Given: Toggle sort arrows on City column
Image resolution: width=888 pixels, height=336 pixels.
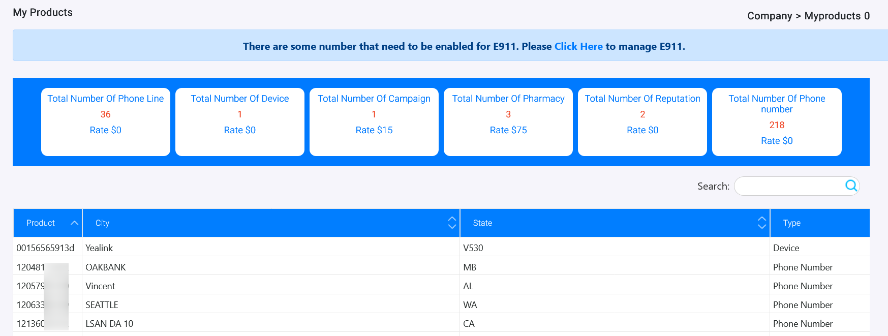Looking at the screenshot, I should pos(452,223).
